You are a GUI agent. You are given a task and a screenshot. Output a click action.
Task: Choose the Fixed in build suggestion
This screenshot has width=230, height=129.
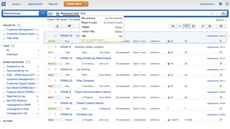click(x=102, y=23)
